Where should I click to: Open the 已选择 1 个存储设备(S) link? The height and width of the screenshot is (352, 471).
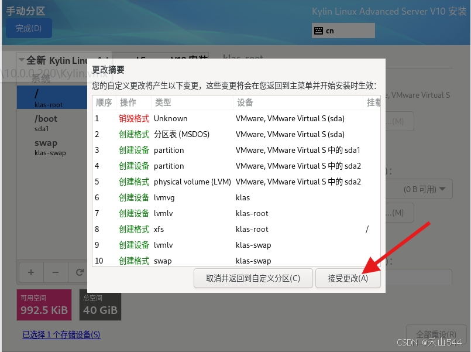click(x=61, y=334)
